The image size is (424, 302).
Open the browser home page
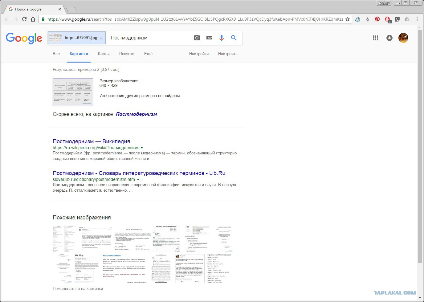33,19
